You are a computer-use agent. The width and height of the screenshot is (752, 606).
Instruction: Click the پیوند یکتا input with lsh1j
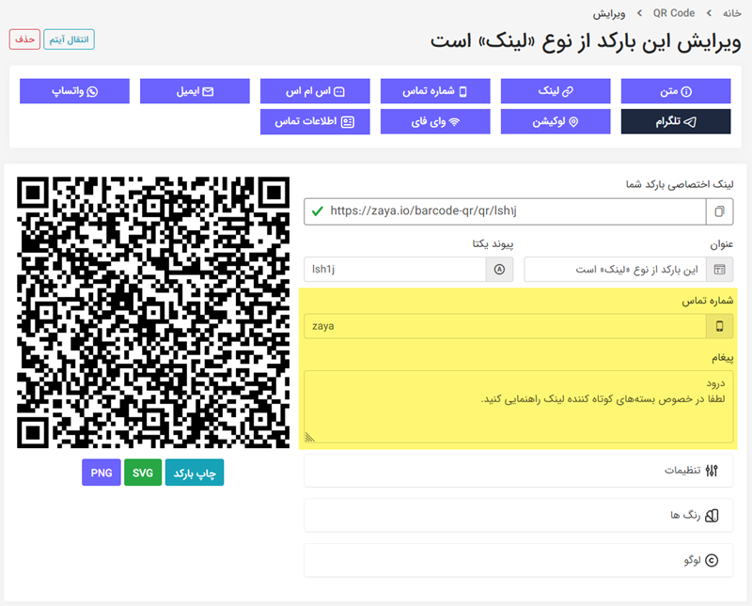[x=395, y=270]
